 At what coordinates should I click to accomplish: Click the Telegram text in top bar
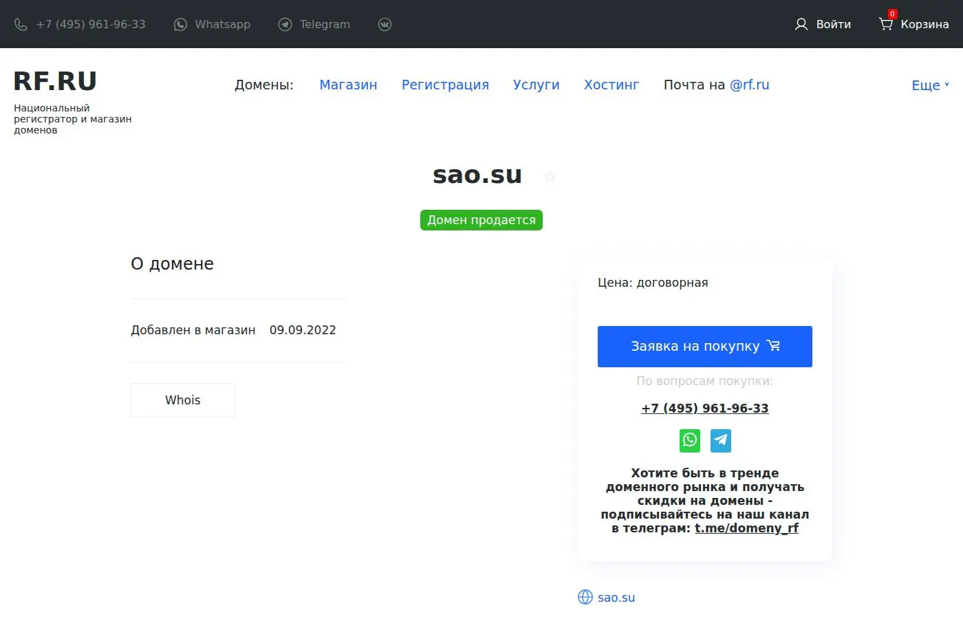pyautogui.click(x=325, y=25)
